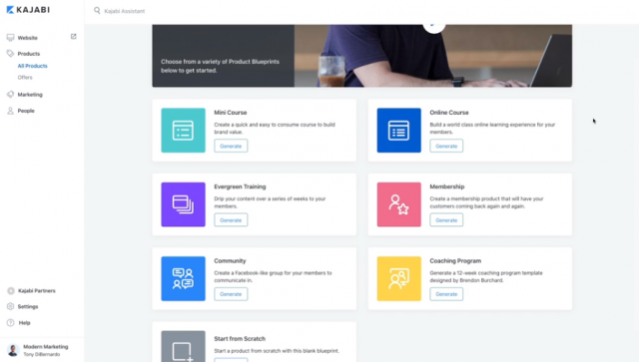Open the People sidebar section
Screen dimensions: 639x362
[x=26, y=111]
